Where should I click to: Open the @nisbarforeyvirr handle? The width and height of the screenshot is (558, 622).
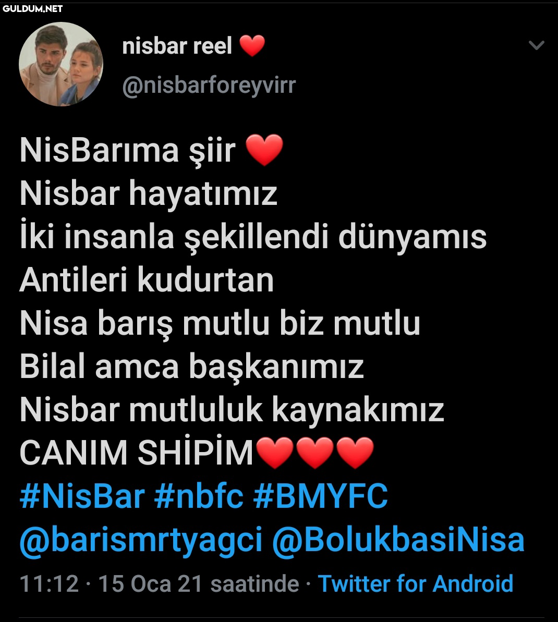point(209,86)
